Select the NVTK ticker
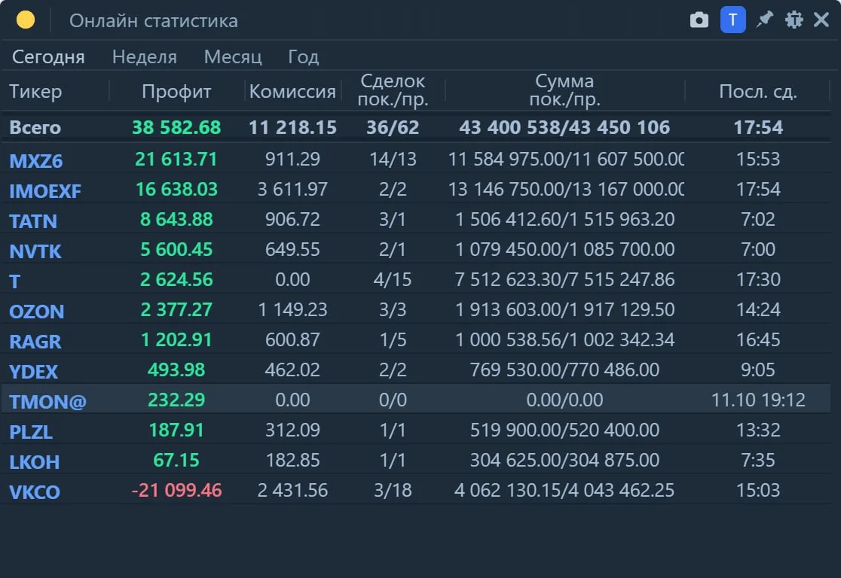This screenshot has width=841, height=578. pyautogui.click(x=35, y=251)
